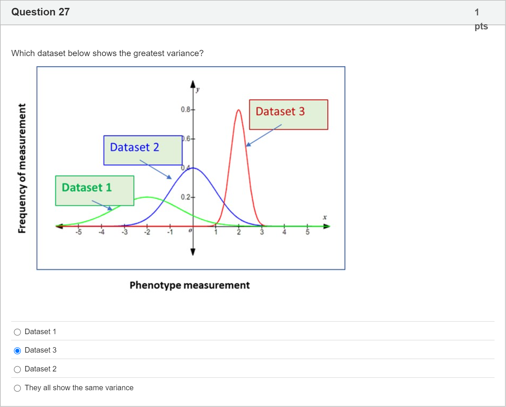Click the green Dataset 1 label box
506x407 pixels.
coord(94,191)
